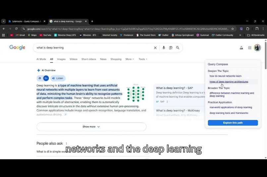Reload the page
Viewport: 267px width, 177px height.
[16, 29]
